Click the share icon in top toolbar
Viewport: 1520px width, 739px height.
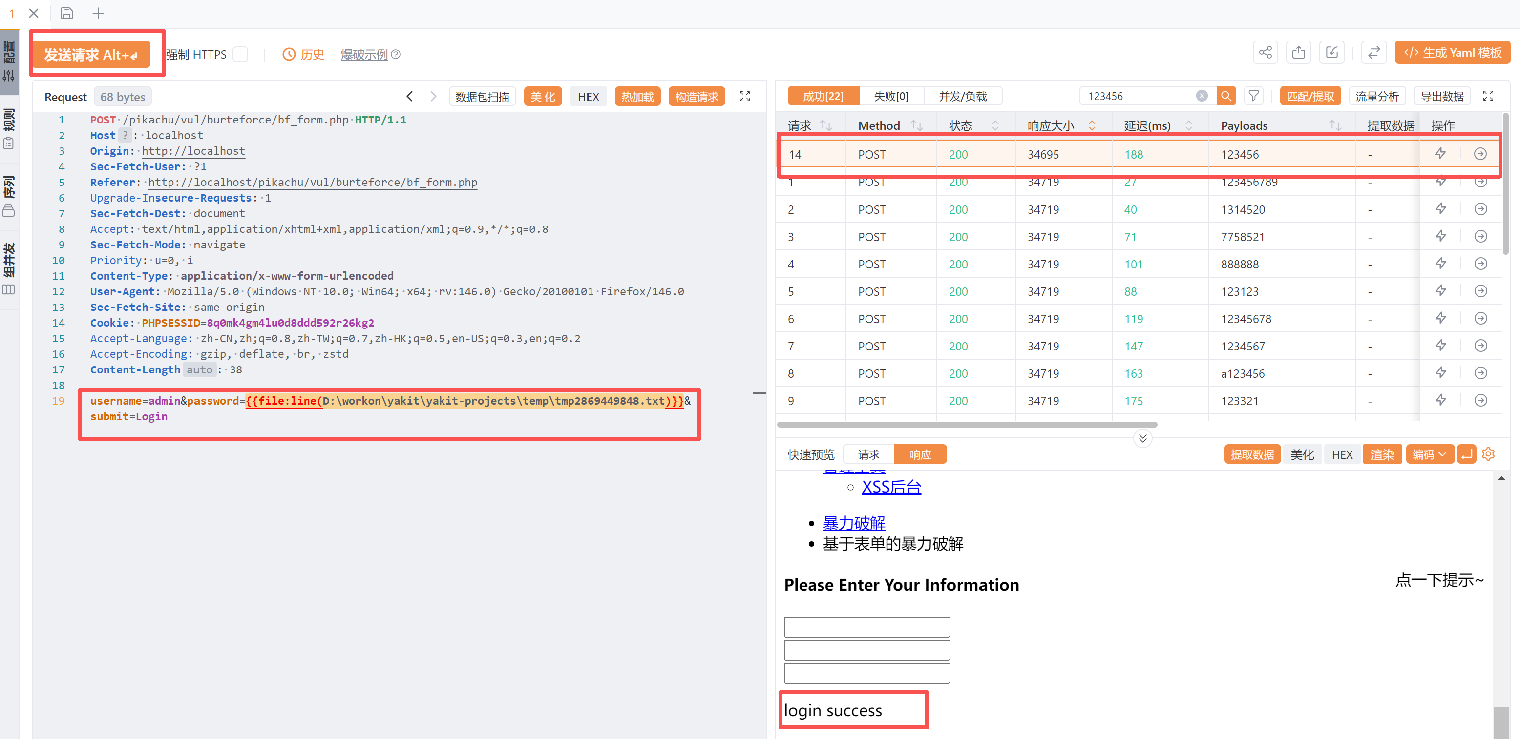point(1265,53)
